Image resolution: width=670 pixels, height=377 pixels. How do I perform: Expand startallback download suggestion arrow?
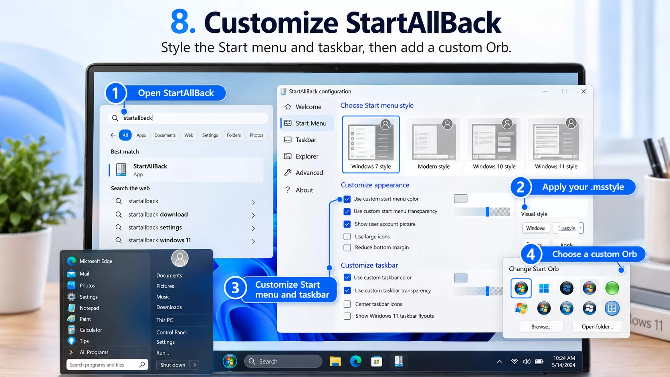click(253, 216)
